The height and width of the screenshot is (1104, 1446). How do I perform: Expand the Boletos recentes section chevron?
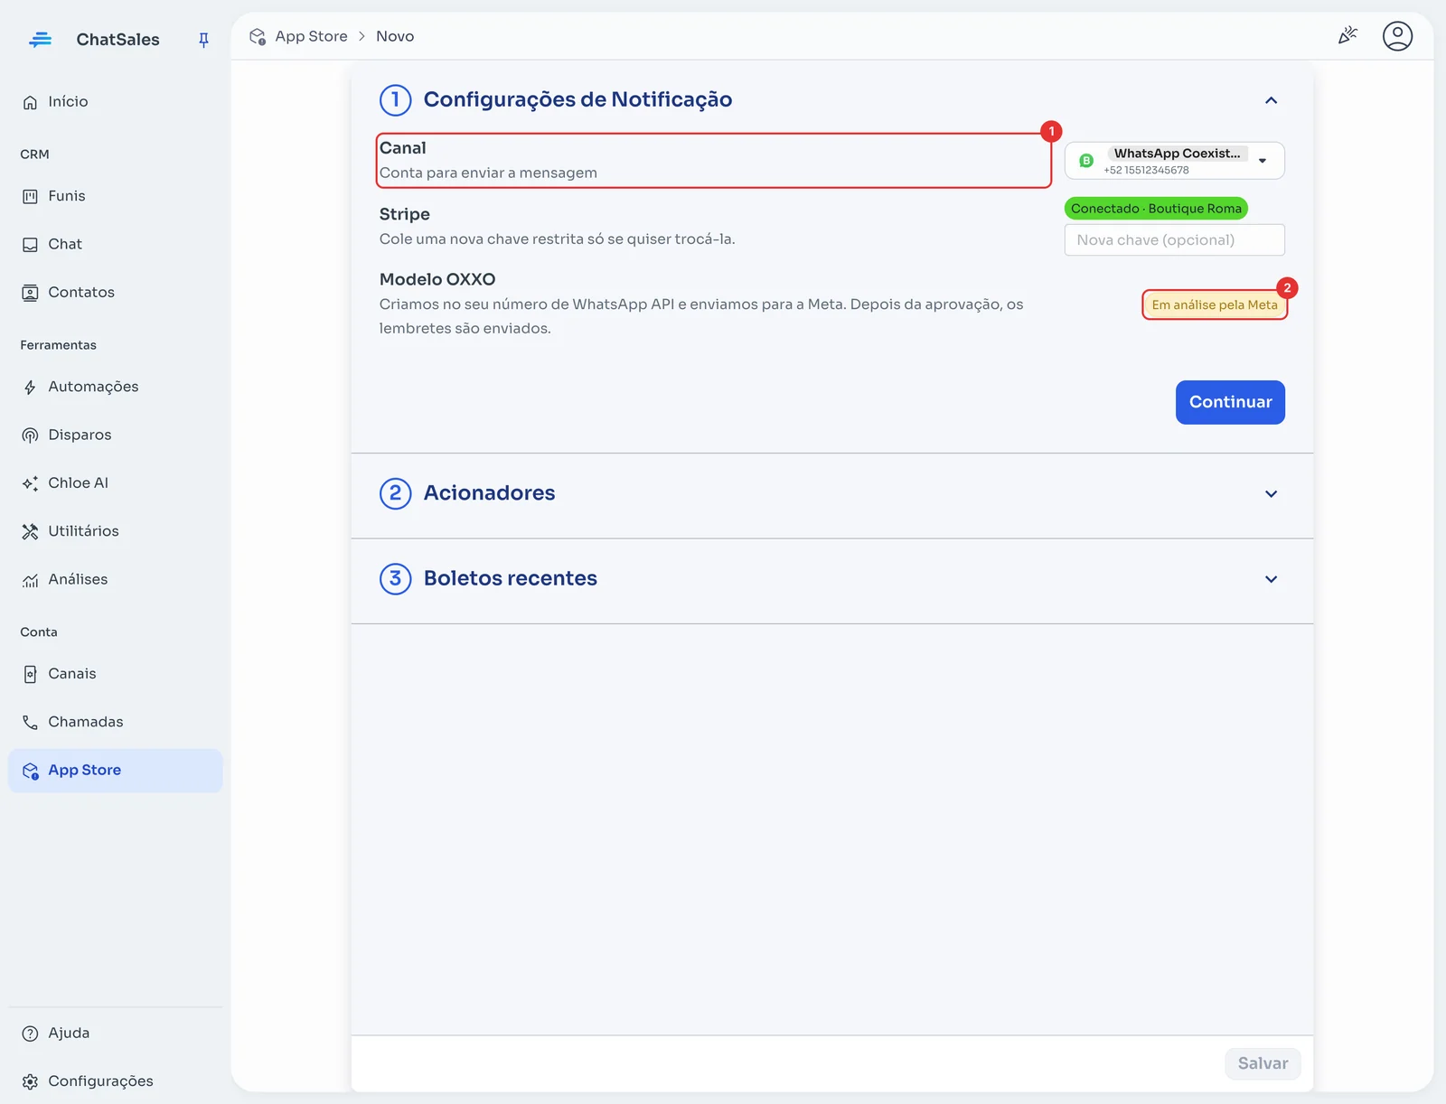(x=1271, y=579)
